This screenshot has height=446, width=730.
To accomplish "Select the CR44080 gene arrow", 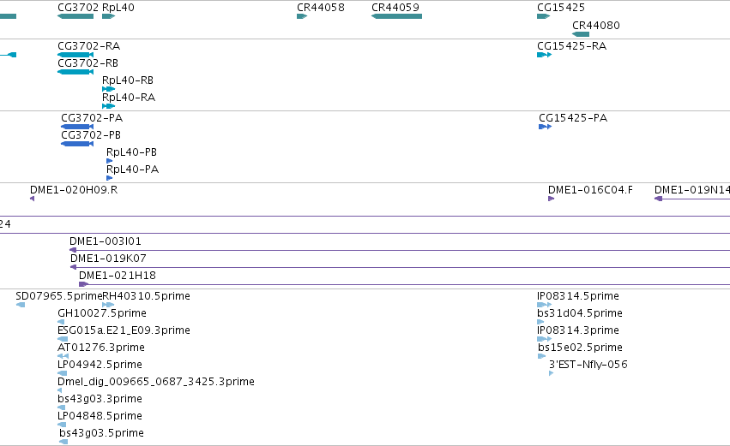I will 581,34.
